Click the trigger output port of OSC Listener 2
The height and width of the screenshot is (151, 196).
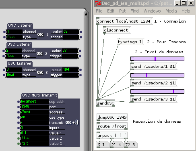pyautogui.click(x=80, y=56)
